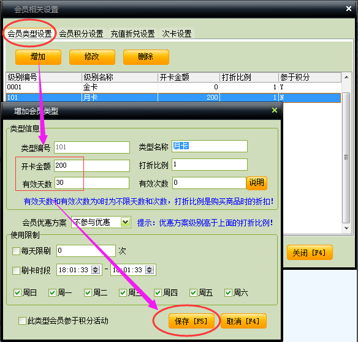Uncheck the 周一 checkbox
The image size is (358, 342).
[x=52, y=293]
